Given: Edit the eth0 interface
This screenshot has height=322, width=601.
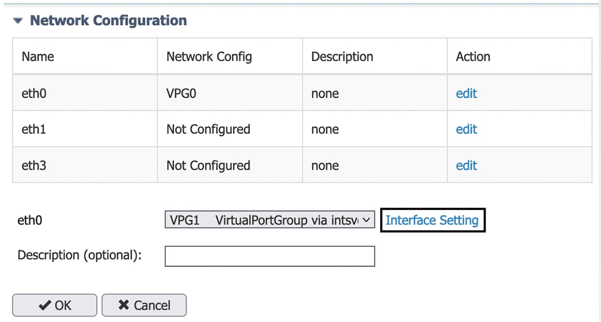Looking at the screenshot, I should [x=466, y=93].
